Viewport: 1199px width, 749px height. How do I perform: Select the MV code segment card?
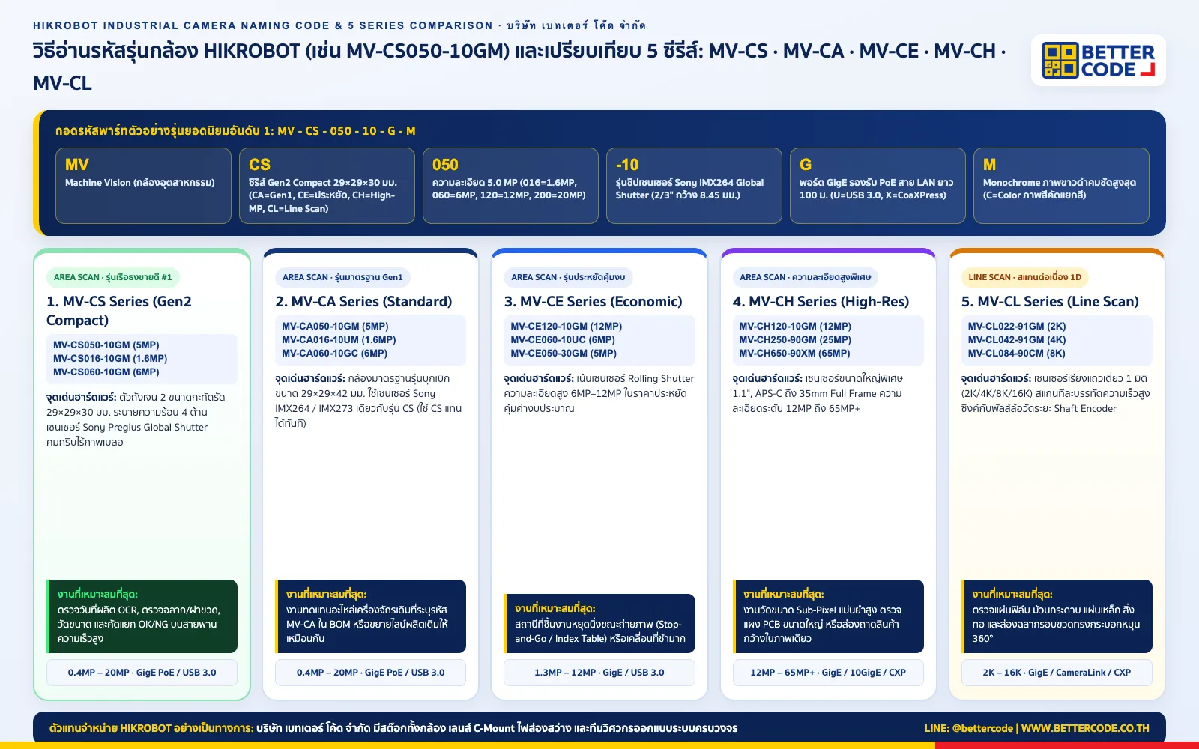click(143, 186)
